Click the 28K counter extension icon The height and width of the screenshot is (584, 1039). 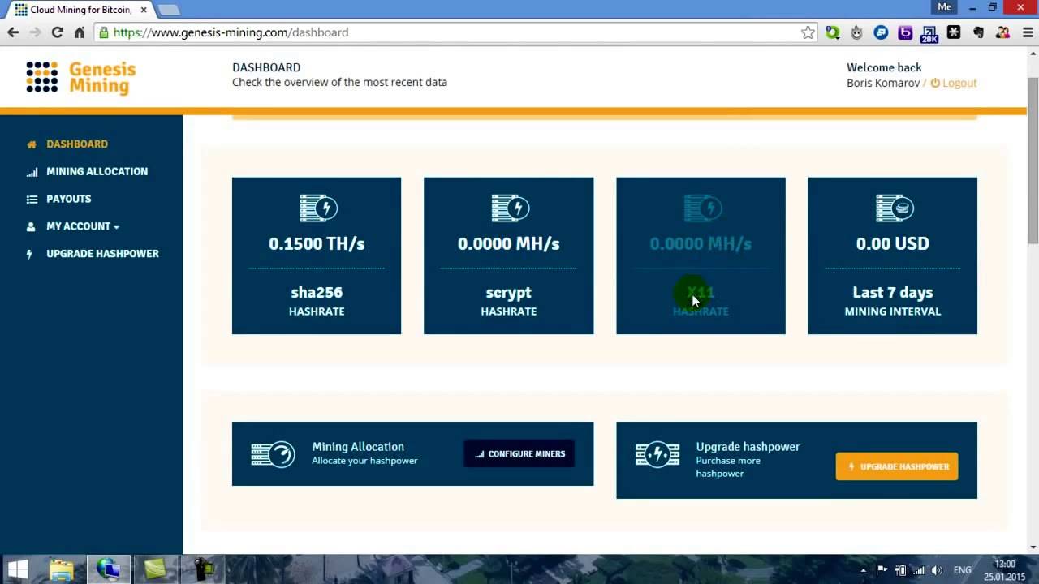click(x=929, y=33)
